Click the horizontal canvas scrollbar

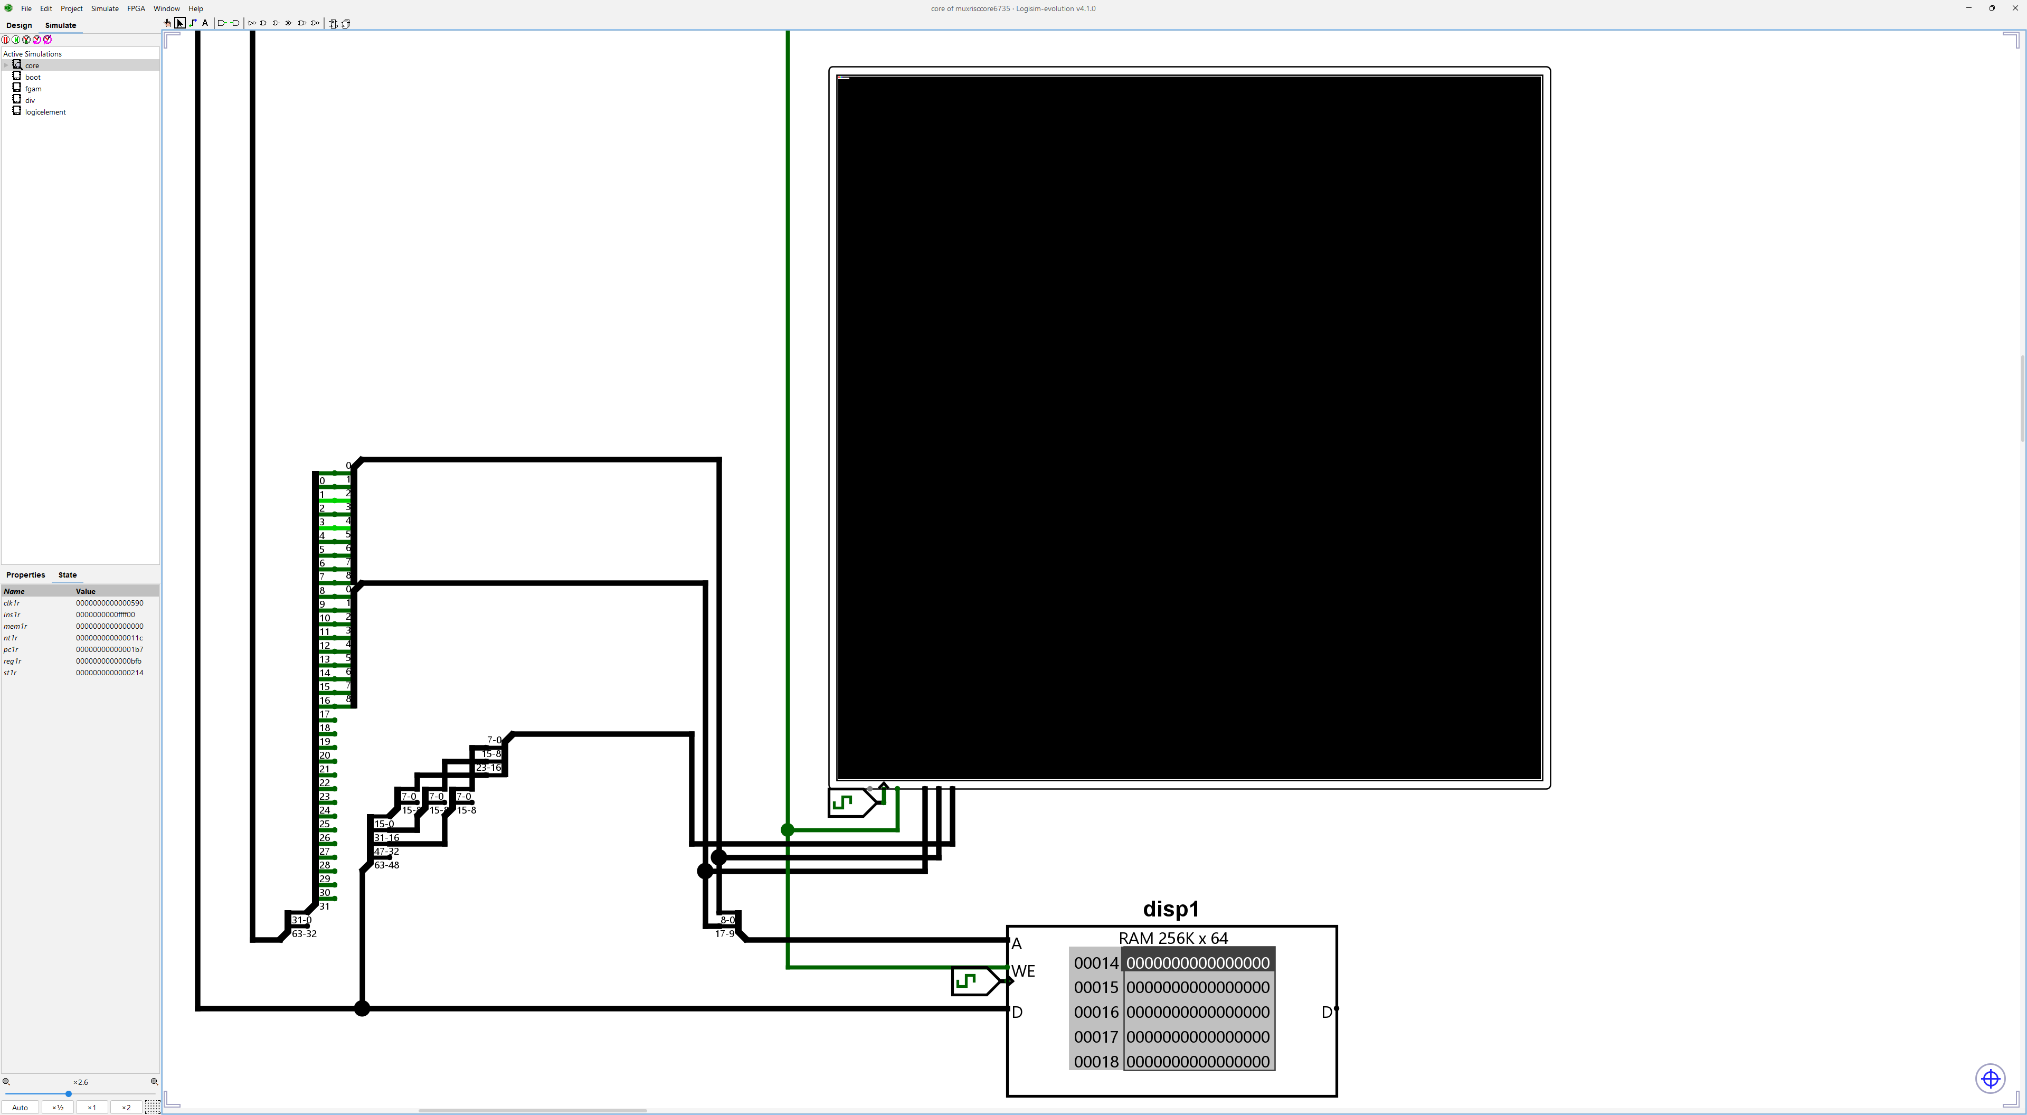click(533, 1110)
